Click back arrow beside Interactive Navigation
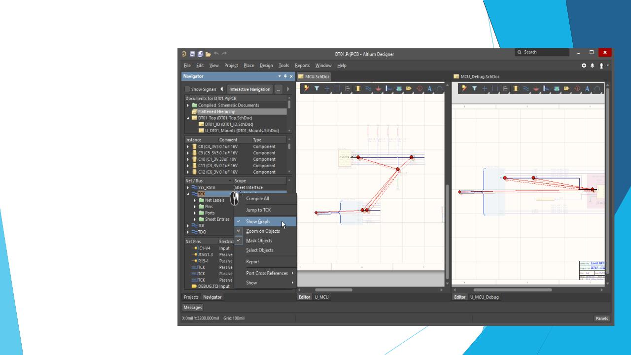631x355 pixels. 221,89
